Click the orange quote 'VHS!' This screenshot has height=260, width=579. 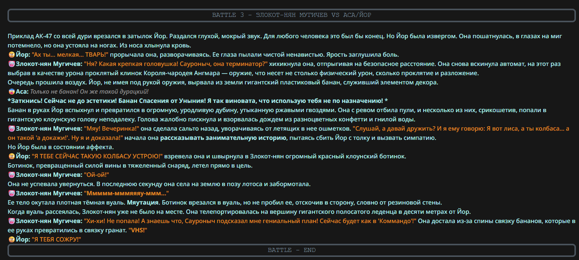tap(138, 230)
